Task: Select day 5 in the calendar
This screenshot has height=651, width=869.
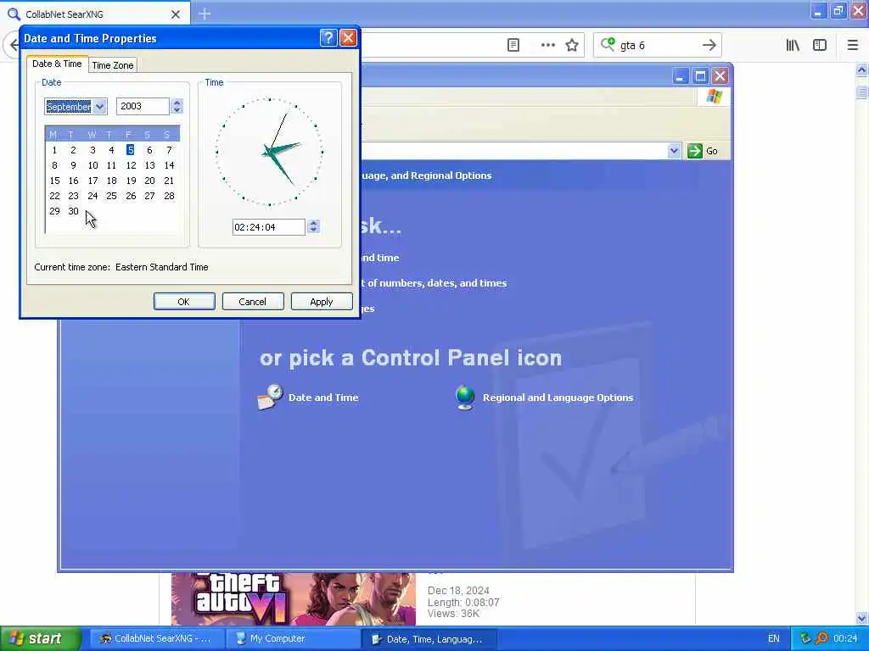Action: pos(130,150)
